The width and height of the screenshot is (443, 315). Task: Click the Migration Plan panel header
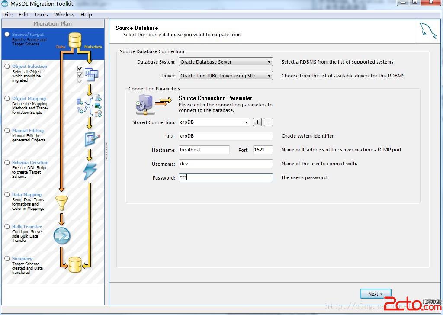[x=53, y=23]
